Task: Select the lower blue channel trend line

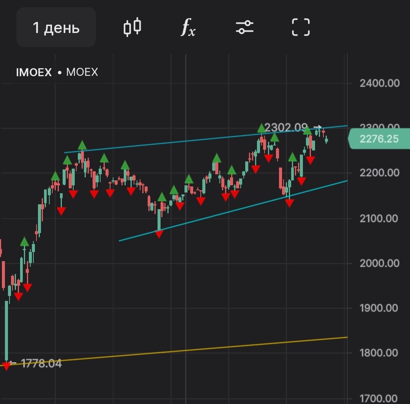Action: pyautogui.click(x=233, y=211)
